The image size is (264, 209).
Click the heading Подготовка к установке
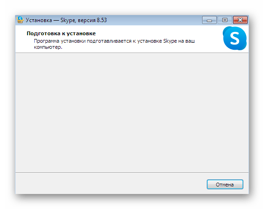pos(61,33)
